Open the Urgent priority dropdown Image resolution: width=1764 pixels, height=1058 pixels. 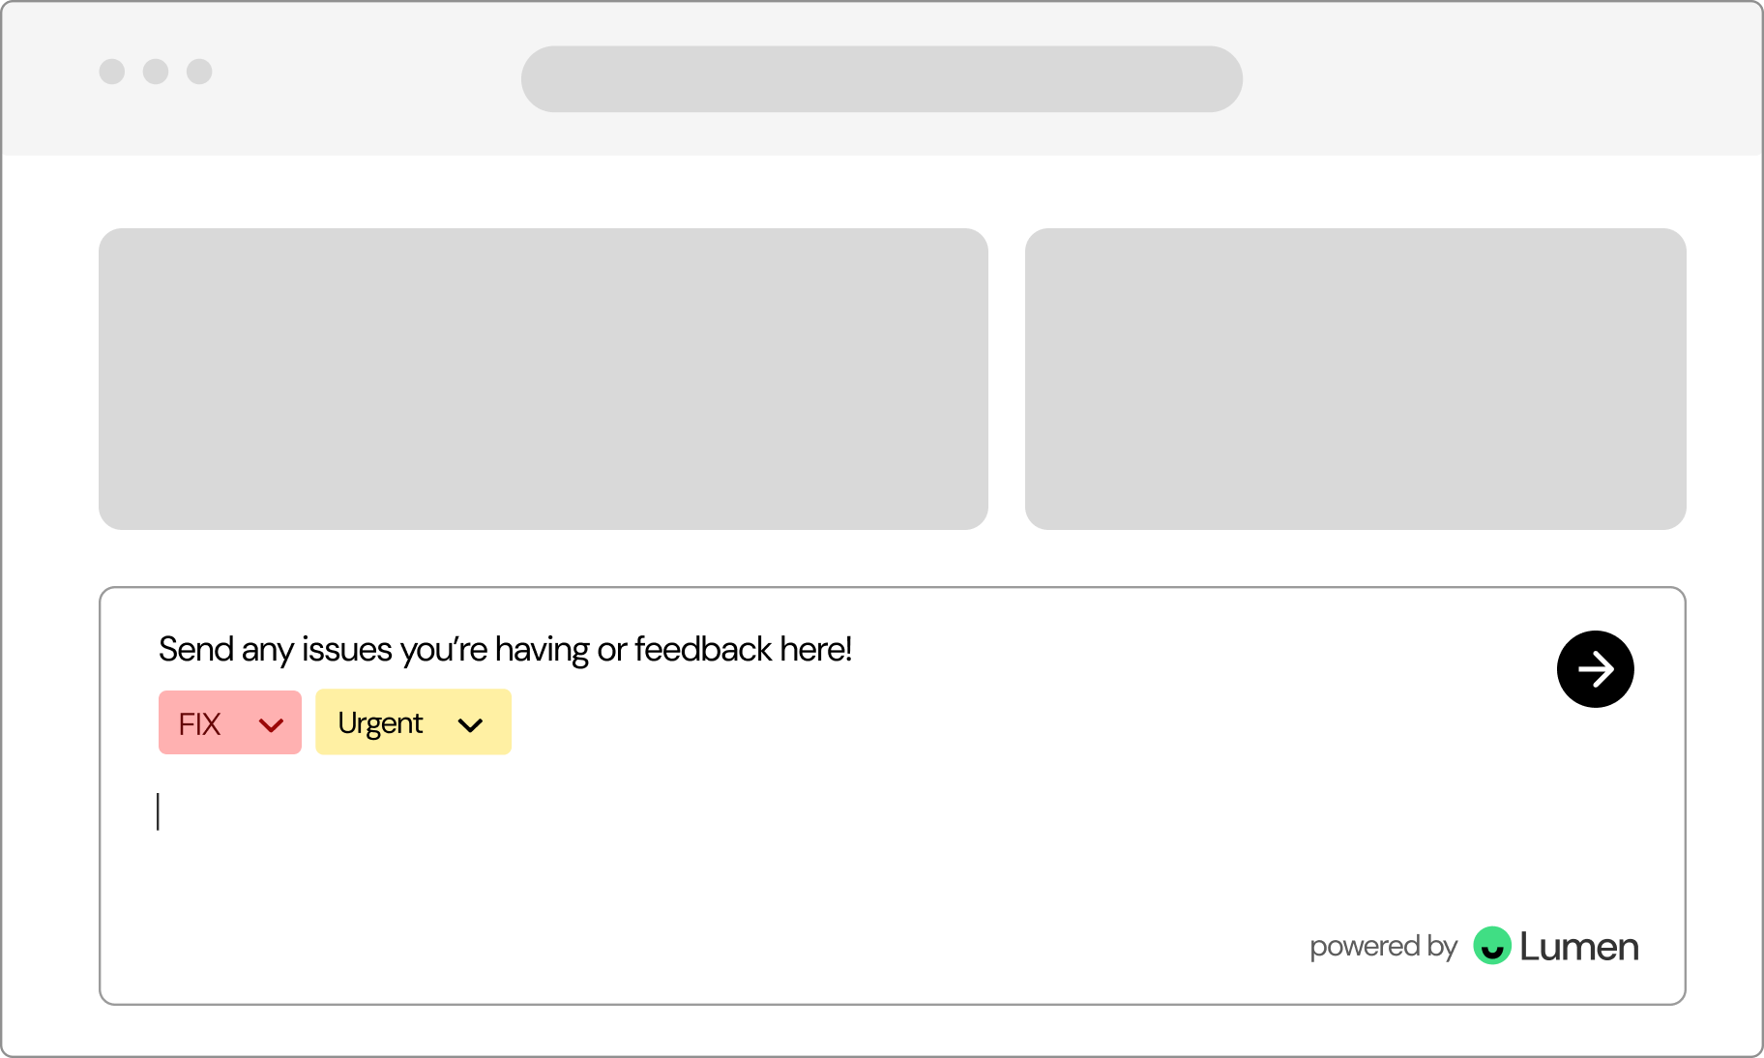(413, 721)
